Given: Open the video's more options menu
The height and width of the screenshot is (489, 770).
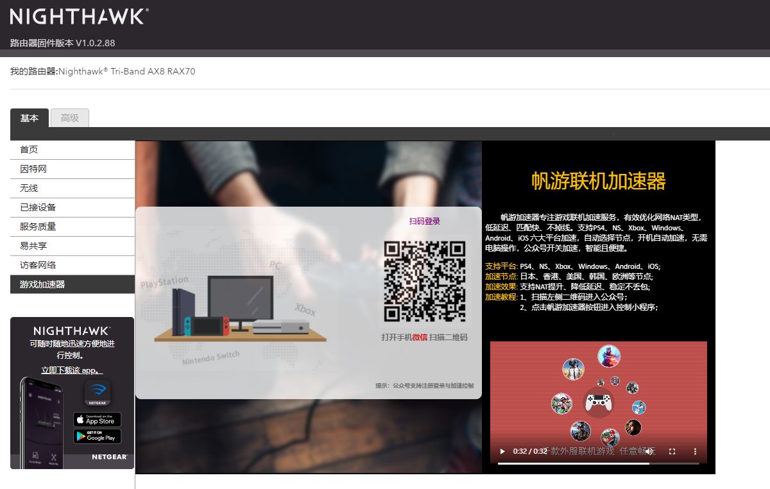Looking at the screenshot, I should [695, 451].
